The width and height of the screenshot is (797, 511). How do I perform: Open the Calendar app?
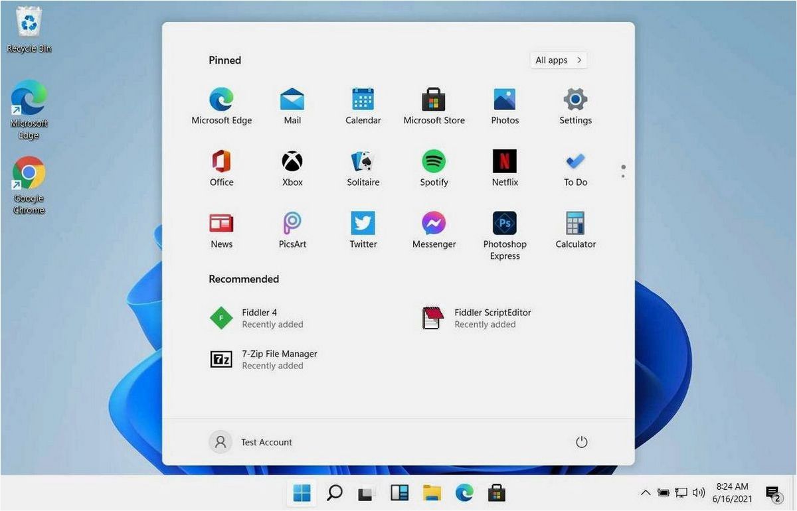[363, 106]
